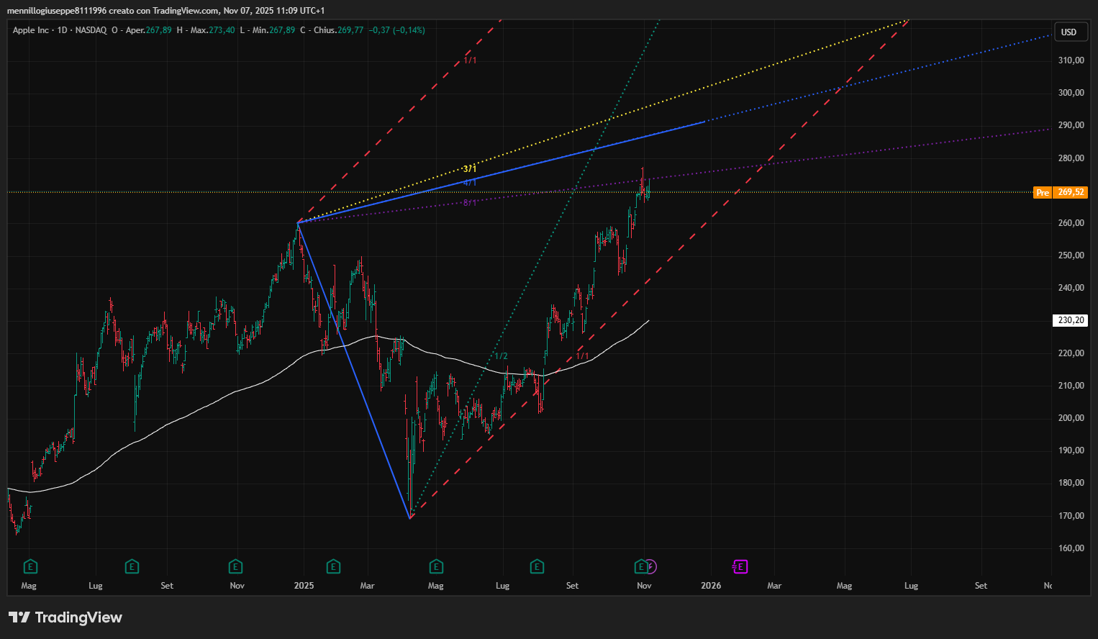Open the green earnings marker beside the lightning icon
The image size is (1098, 639).
[640, 567]
